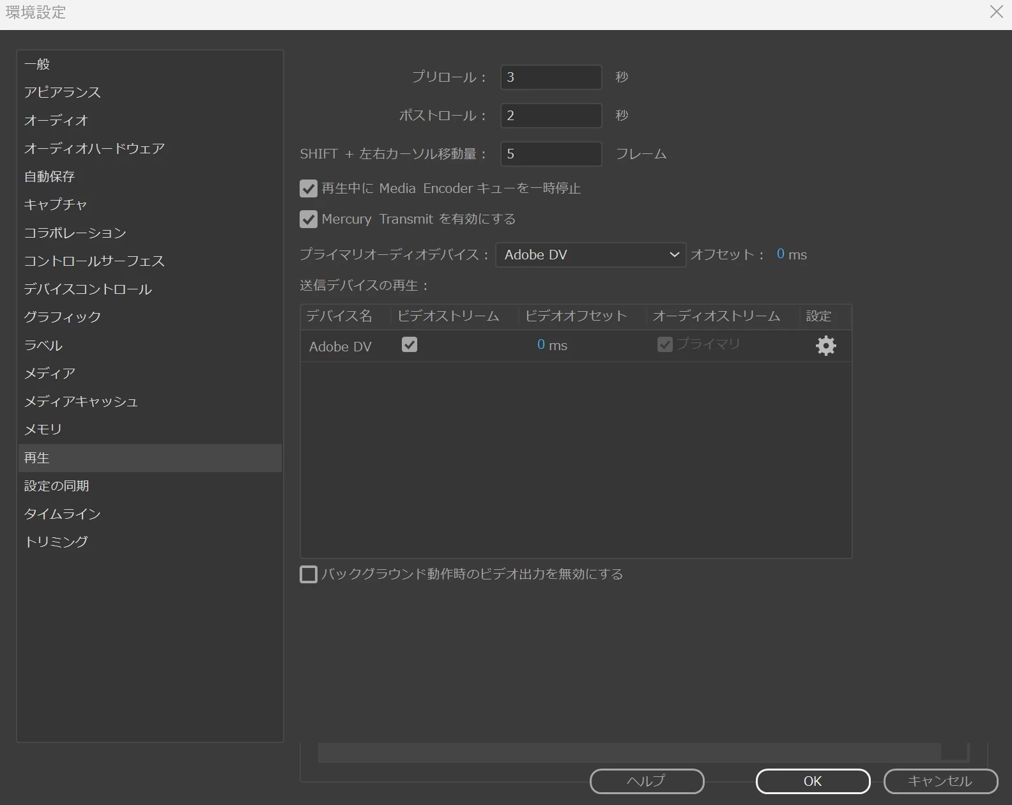Open タイムライン preferences
Screen dimensions: 1012x805
click(x=149, y=514)
